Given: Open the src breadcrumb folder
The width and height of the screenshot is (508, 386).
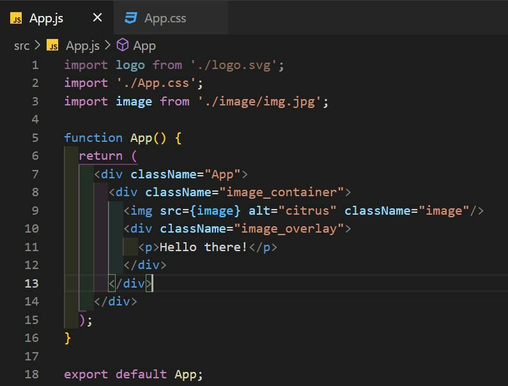Looking at the screenshot, I should tap(22, 46).
